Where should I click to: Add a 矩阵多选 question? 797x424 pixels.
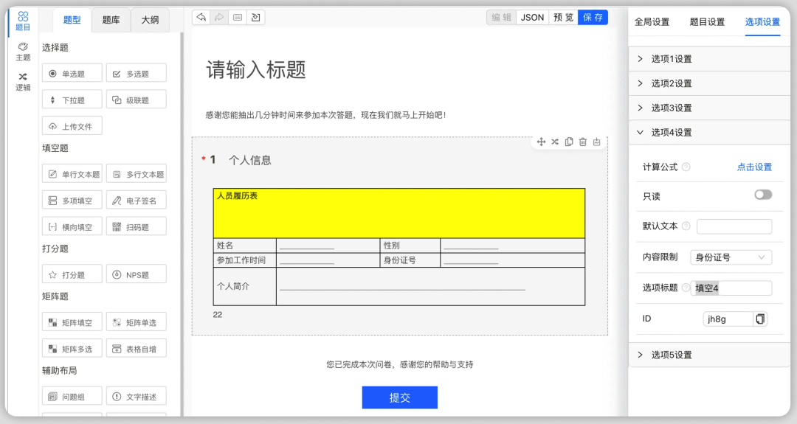(x=72, y=349)
